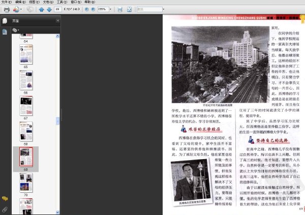Click the red heading in the right column
The width and height of the screenshot is (305, 215).
click(x=272, y=140)
